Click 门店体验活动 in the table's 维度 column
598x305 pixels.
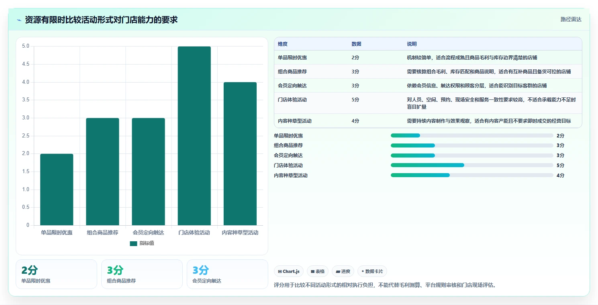click(x=292, y=100)
